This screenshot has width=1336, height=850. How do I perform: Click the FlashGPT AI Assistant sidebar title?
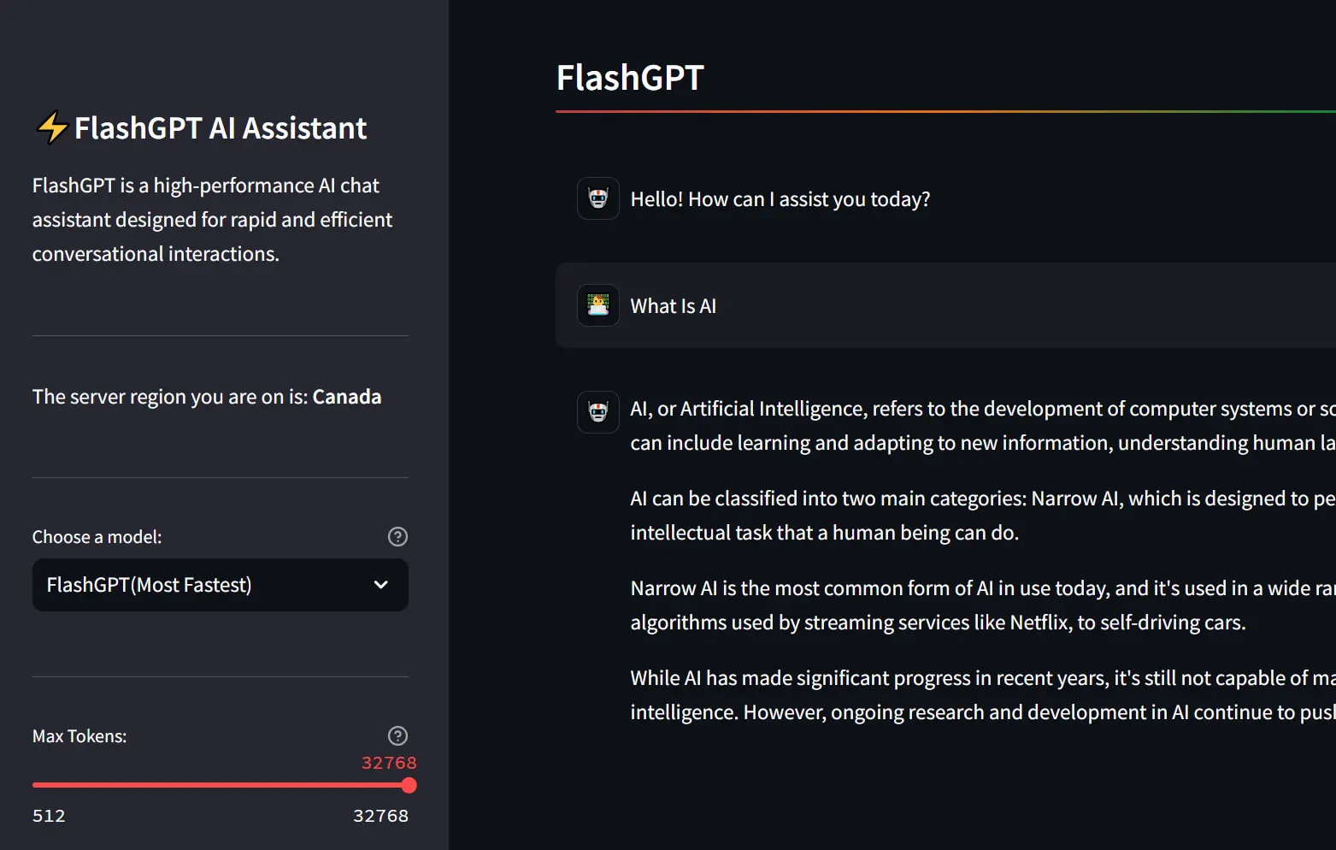[219, 127]
